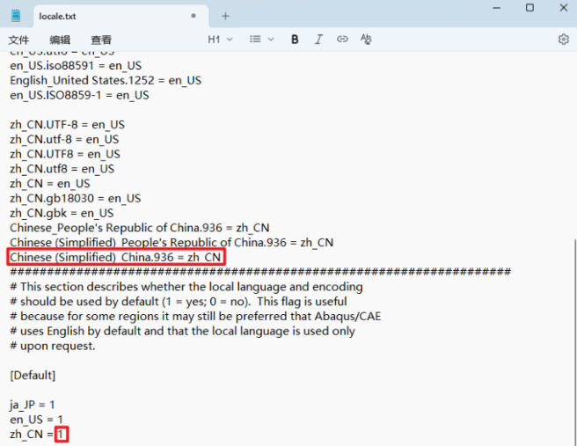Screen dimensions: 577x446
Task: Click the zh_CN.gbk = en_US line
Action: coord(62,213)
